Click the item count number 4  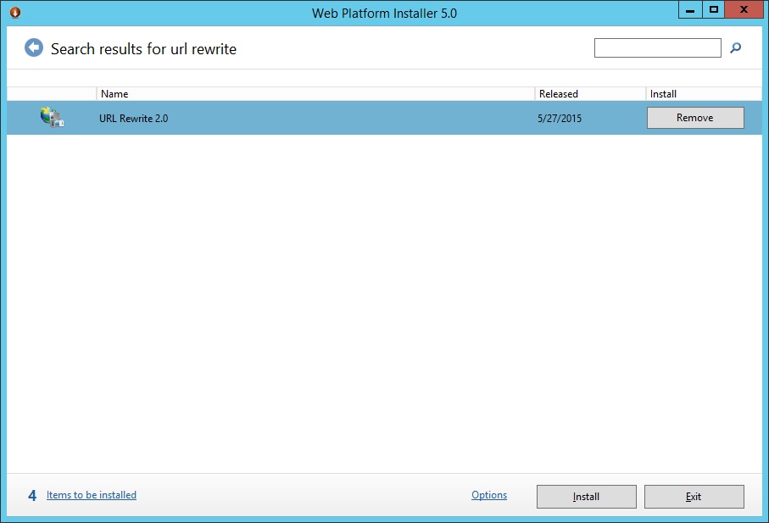click(x=32, y=496)
